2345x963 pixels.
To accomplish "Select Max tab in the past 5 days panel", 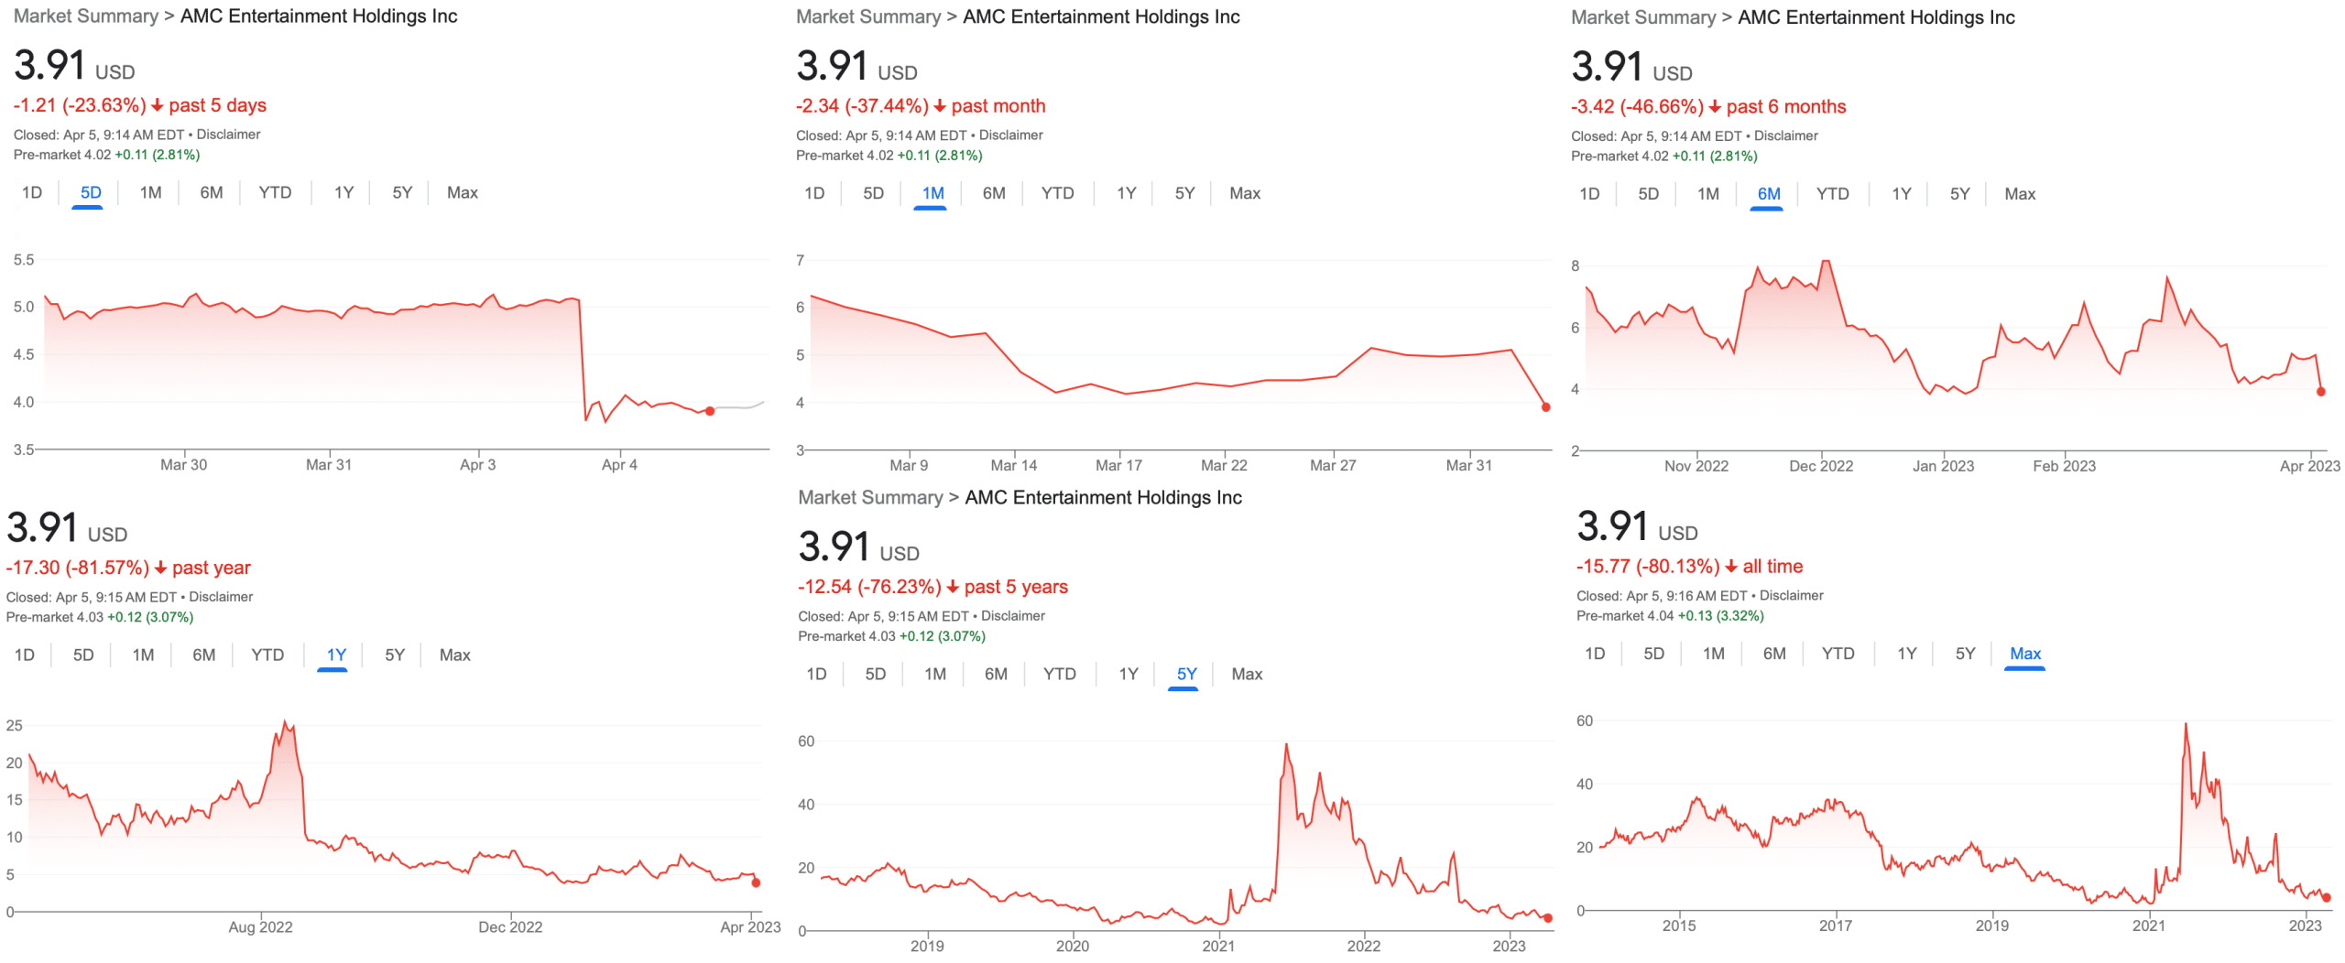I will 462,192.
